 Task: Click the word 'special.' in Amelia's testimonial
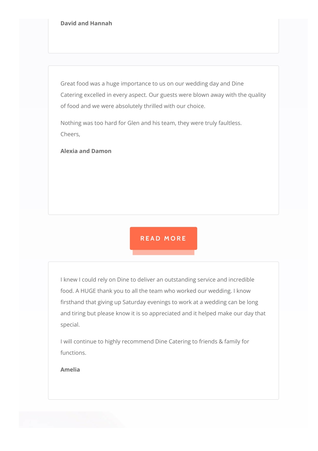click(70, 325)
